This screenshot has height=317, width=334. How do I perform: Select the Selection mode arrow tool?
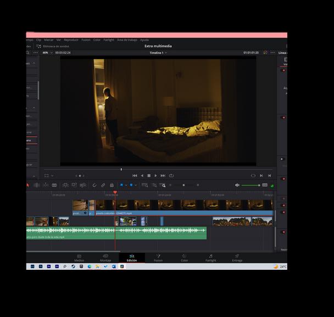pyautogui.click(x=27, y=185)
